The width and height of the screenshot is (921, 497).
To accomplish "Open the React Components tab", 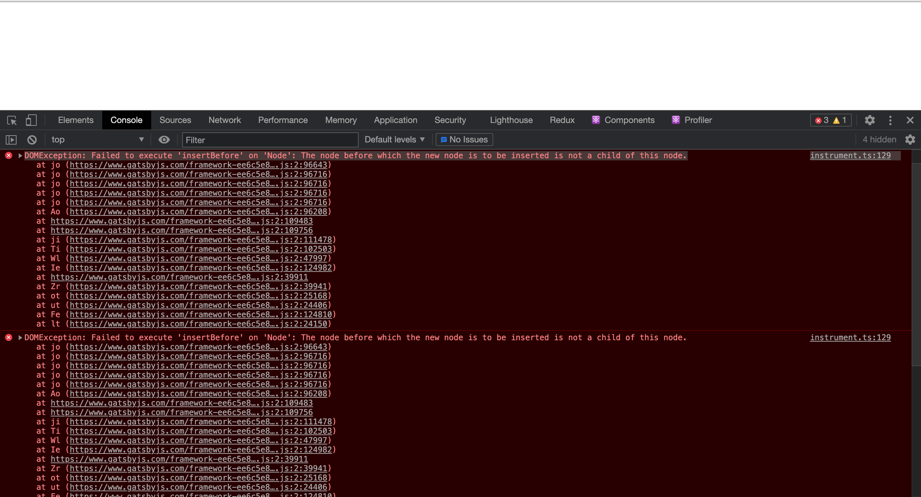I will [x=623, y=120].
